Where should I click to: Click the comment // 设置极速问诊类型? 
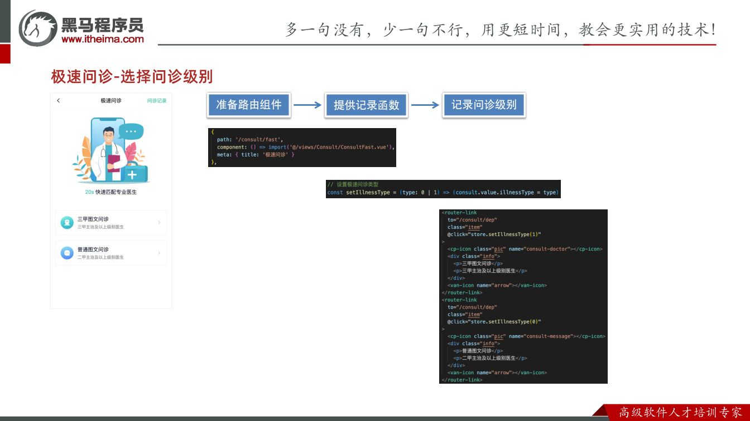pyautogui.click(x=353, y=184)
